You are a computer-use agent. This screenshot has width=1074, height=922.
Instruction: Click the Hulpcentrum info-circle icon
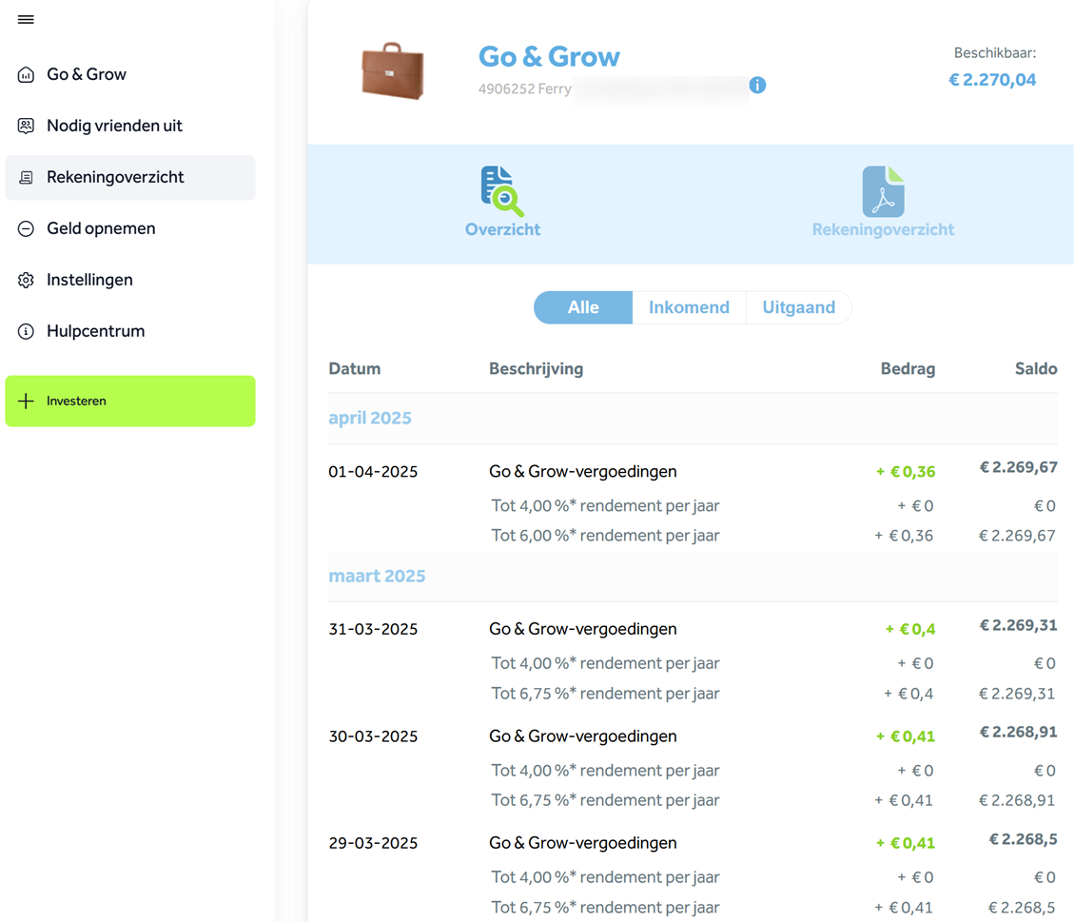(x=26, y=332)
